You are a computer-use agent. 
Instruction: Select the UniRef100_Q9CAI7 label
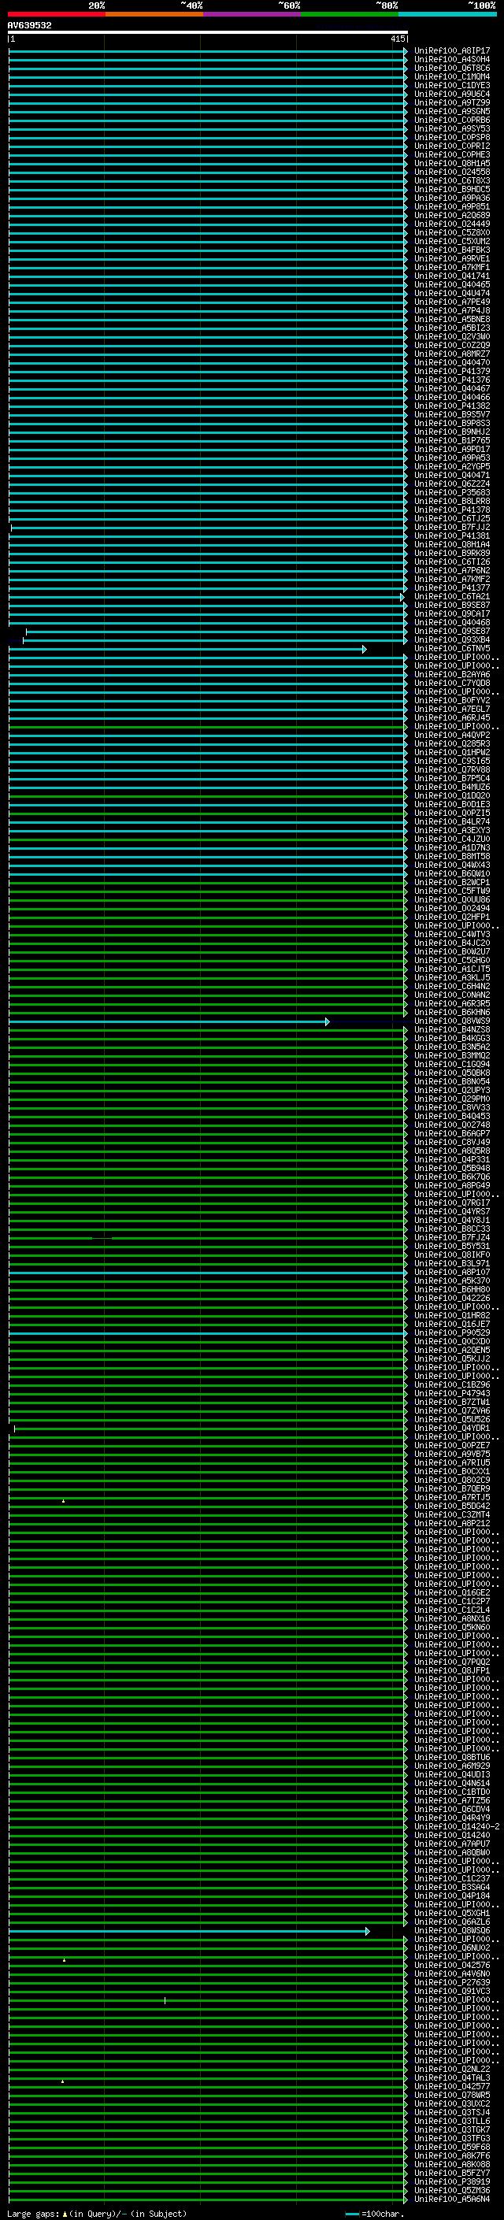[x=451, y=613]
